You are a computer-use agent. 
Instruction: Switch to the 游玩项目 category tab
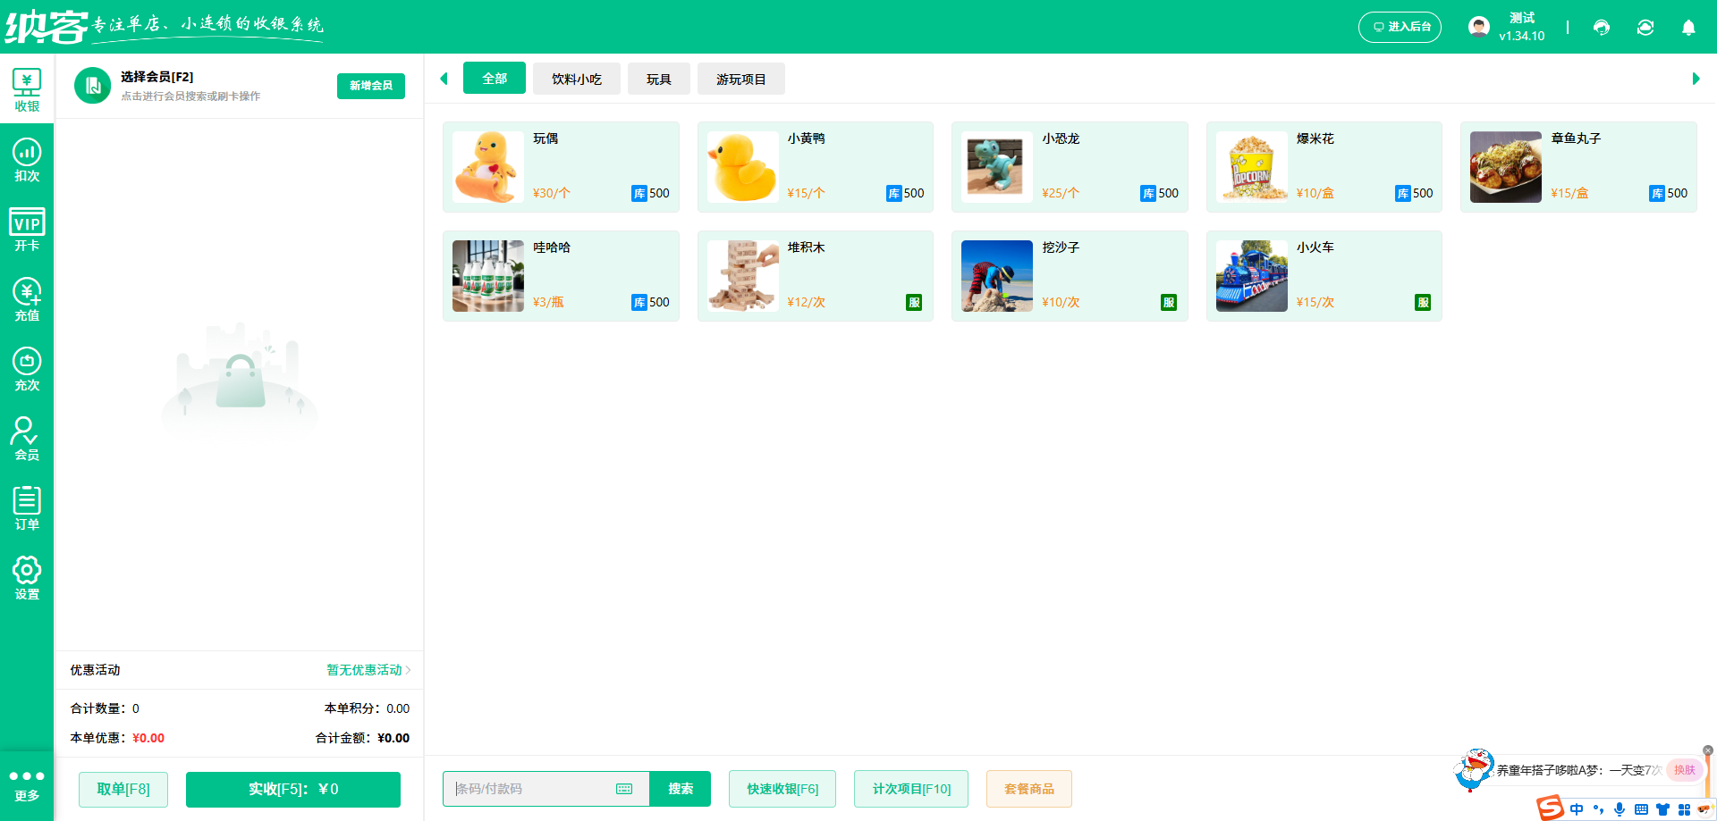740,79
